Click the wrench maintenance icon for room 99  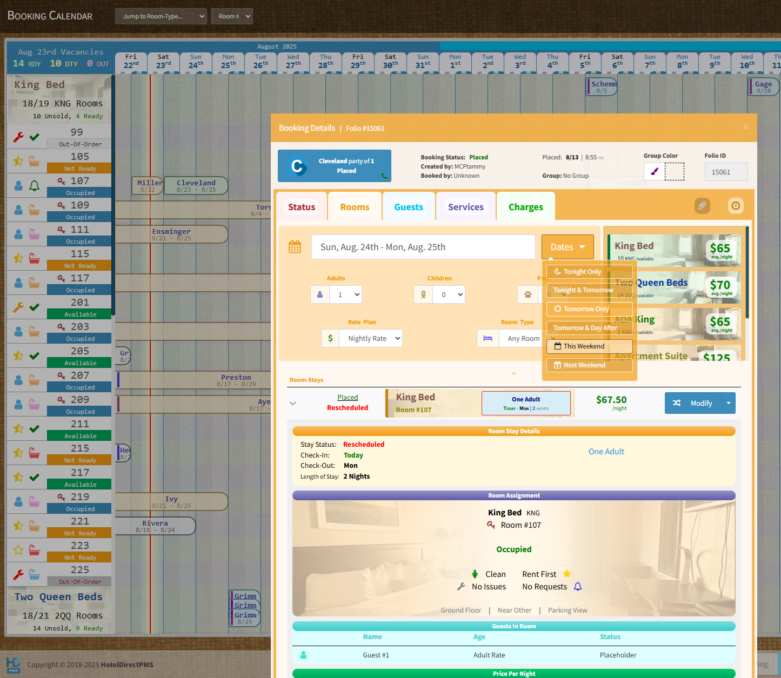[19, 136]
